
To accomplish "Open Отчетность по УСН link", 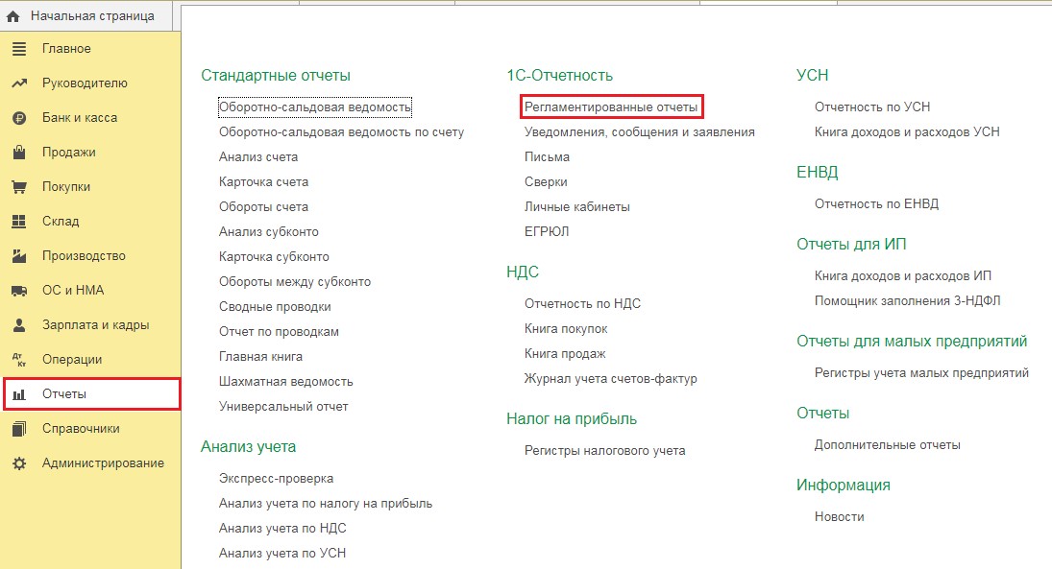I will click(872, 107).
